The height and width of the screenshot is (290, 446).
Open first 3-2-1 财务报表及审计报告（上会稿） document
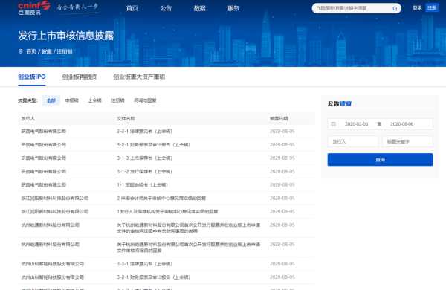coord(154,145)
